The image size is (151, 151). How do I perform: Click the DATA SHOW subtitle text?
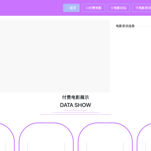point(75,105)
